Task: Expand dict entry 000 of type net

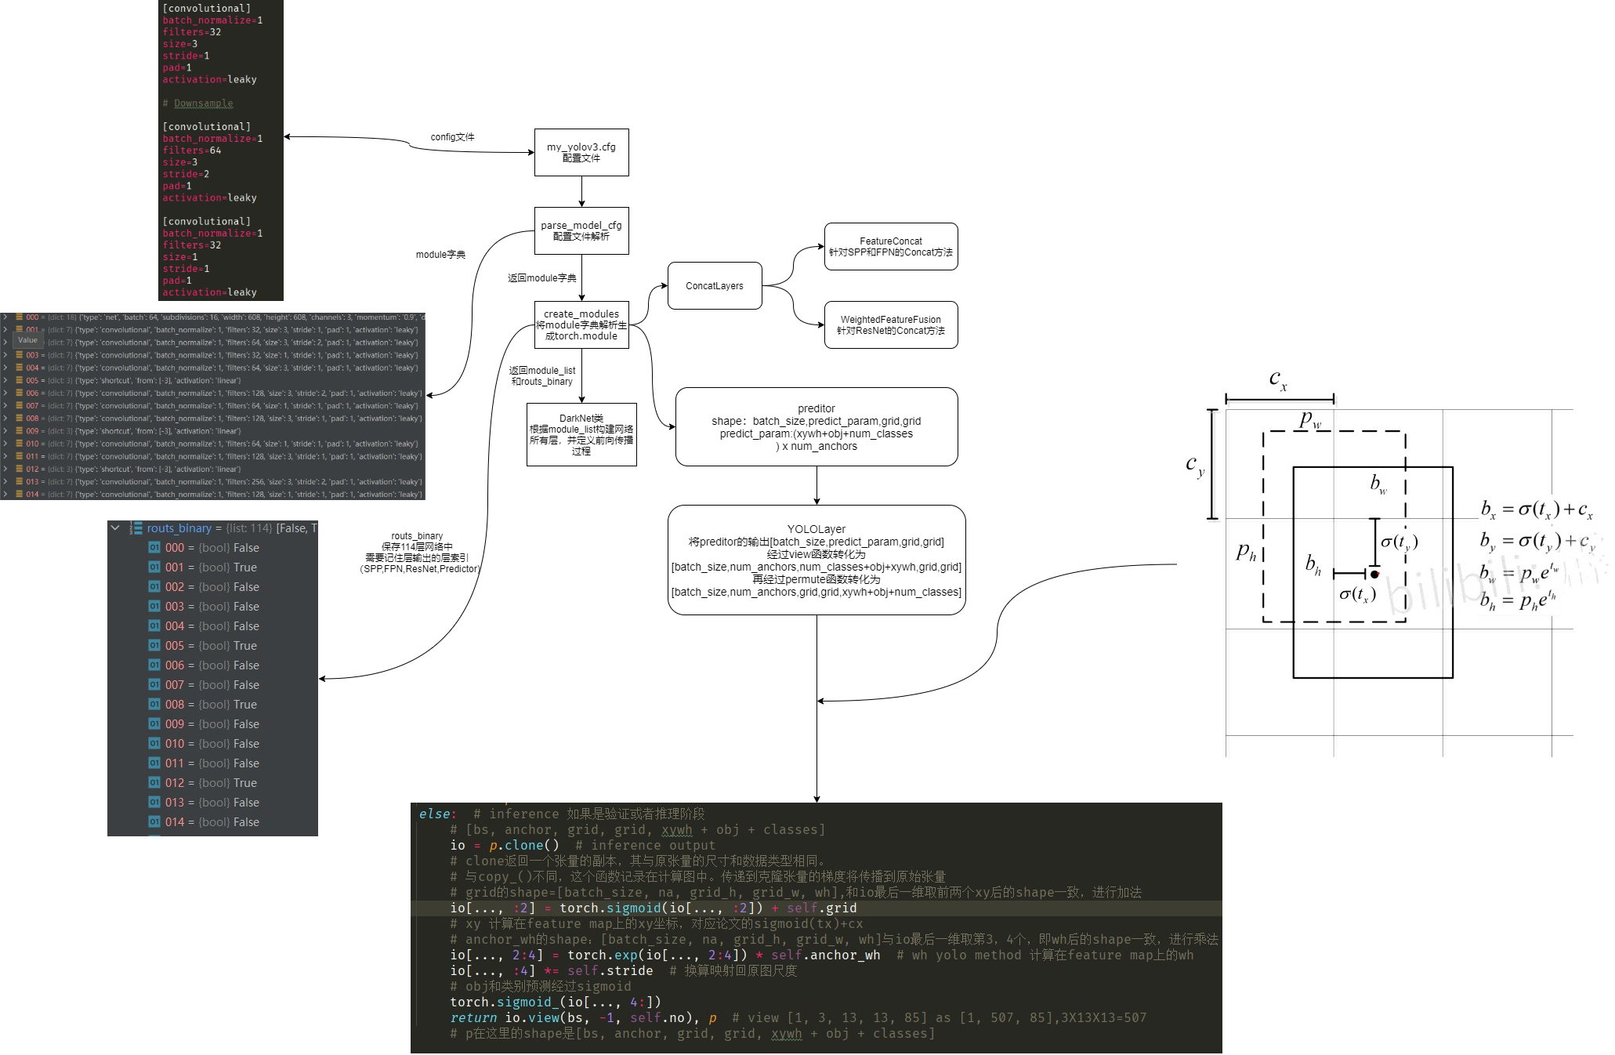Action: [5, 317]
